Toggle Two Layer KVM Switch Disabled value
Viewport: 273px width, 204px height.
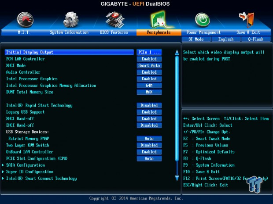pyautogui.click(x=149, y=145)
